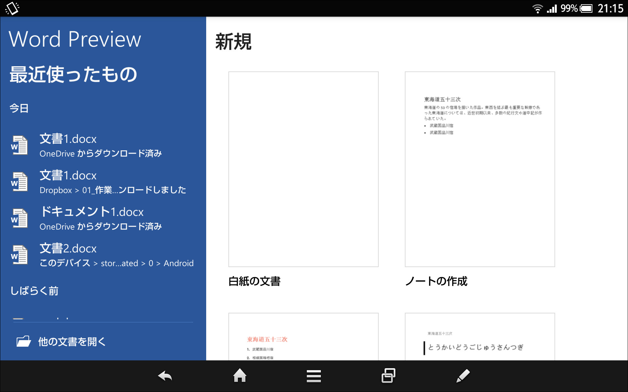Tap the home icon in the navigation bar

tap(240, 376)
